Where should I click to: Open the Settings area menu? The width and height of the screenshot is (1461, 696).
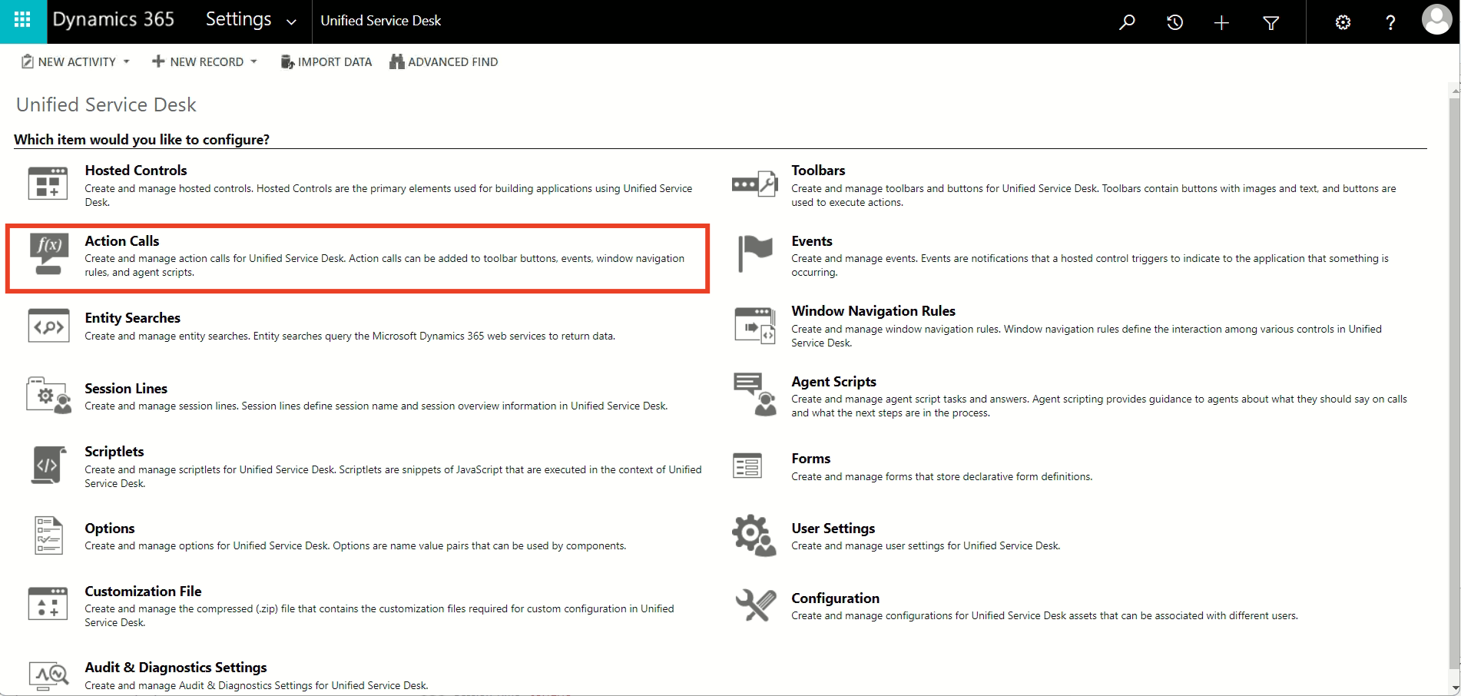[239, 20]
